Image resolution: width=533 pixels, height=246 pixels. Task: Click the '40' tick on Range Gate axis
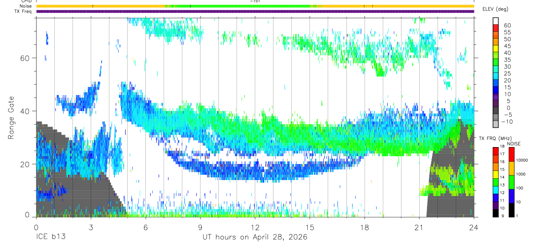26,111
